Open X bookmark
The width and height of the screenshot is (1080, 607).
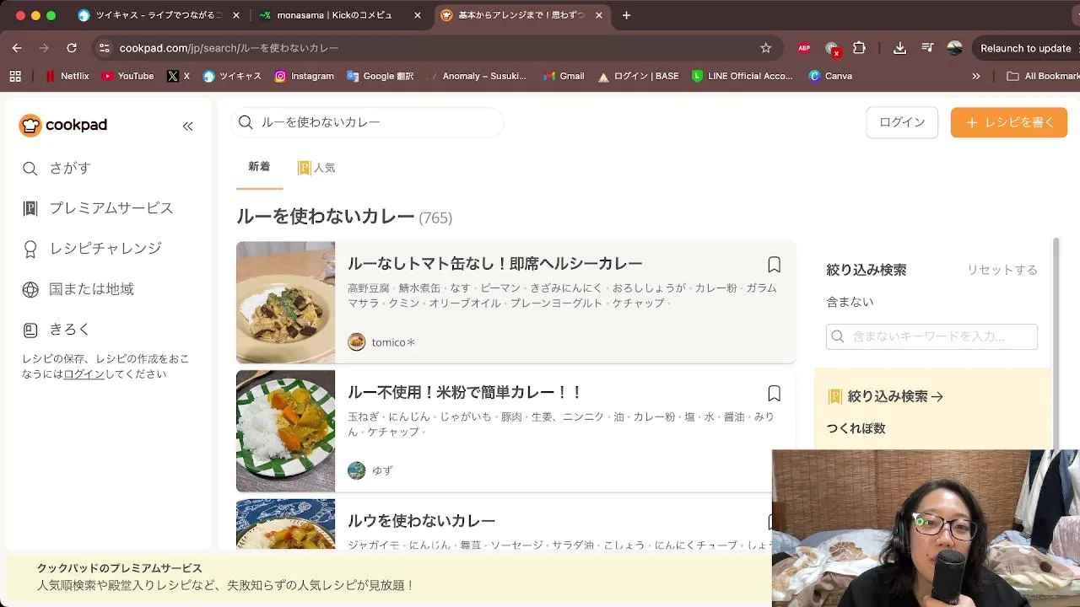tap(178, 76)
